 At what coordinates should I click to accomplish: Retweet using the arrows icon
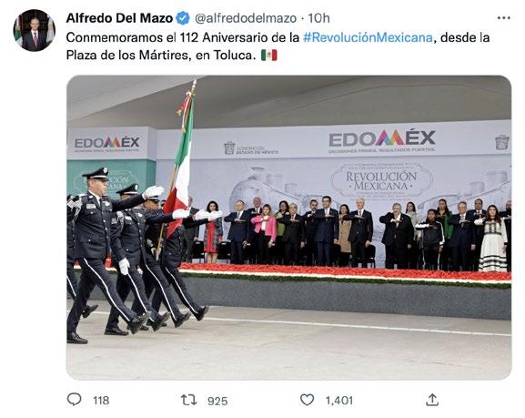click(x=189, y=400)
